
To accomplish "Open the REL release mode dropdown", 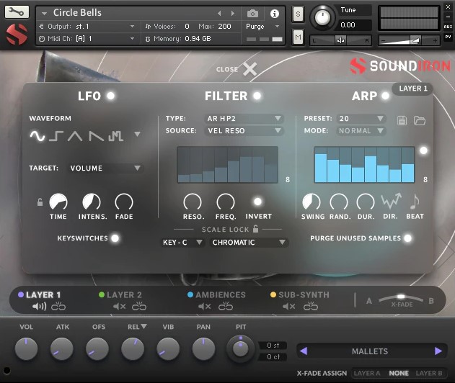I will click(143, 327).
